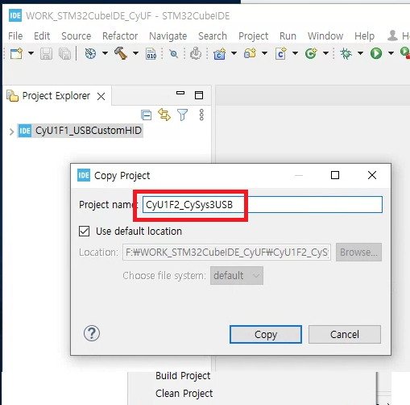Open the Build hammer dropdown arrow
410x405 pixels.
pyautogui.click(x=135, y=53)
